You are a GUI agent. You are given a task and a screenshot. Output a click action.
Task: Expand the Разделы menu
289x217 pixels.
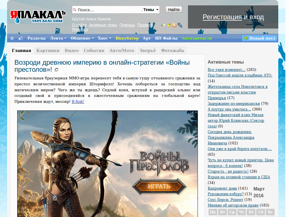pos(36,38)
